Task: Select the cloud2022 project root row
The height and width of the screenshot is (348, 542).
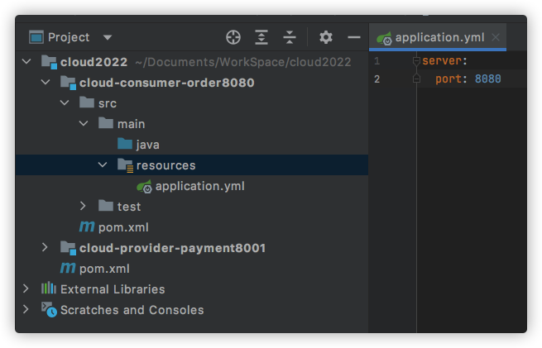Action: (x=191, y=62)
